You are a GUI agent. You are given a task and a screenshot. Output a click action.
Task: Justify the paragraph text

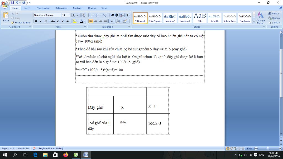pos(105,21)
